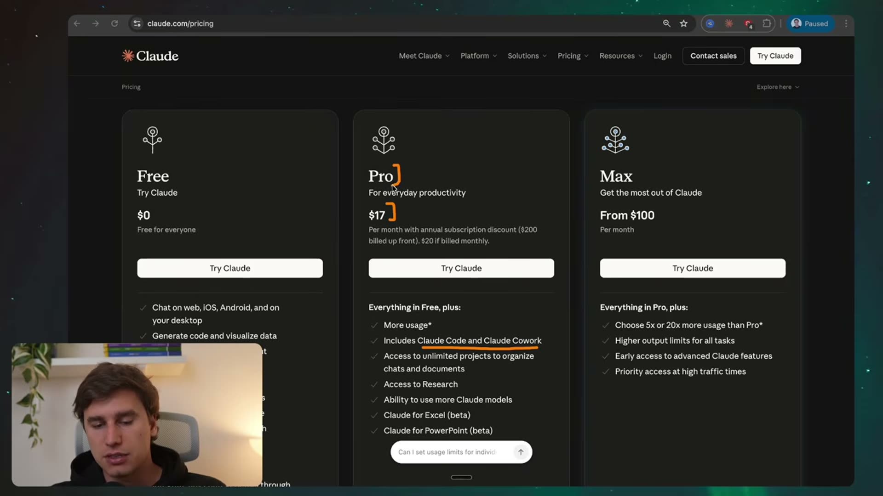This screenshot has width=883, height=496.
Task: Click Try Claude under the Free plan
Action: coord(230,268)
